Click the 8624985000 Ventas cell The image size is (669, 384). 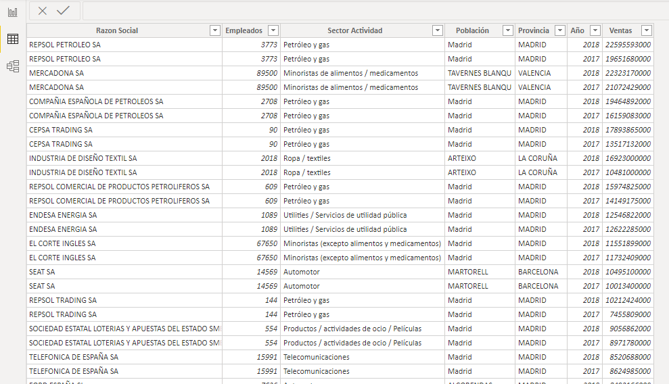tap(628, 371)
